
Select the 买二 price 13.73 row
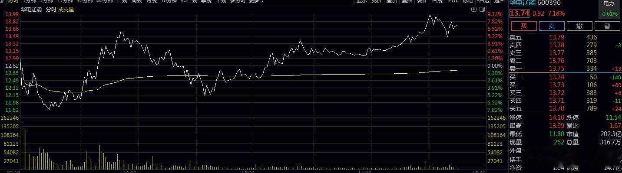click(x=565, y=85)
